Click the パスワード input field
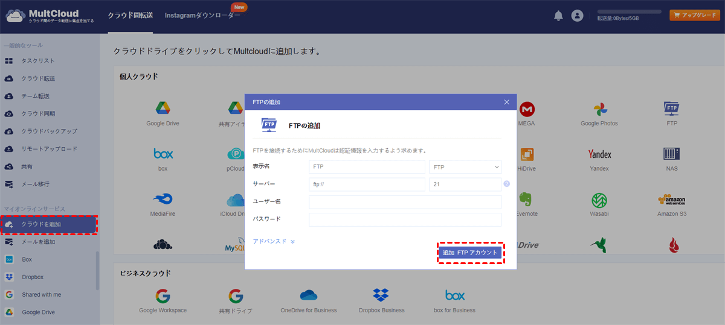Screen dimensions: 725x325 click(405, 219)
